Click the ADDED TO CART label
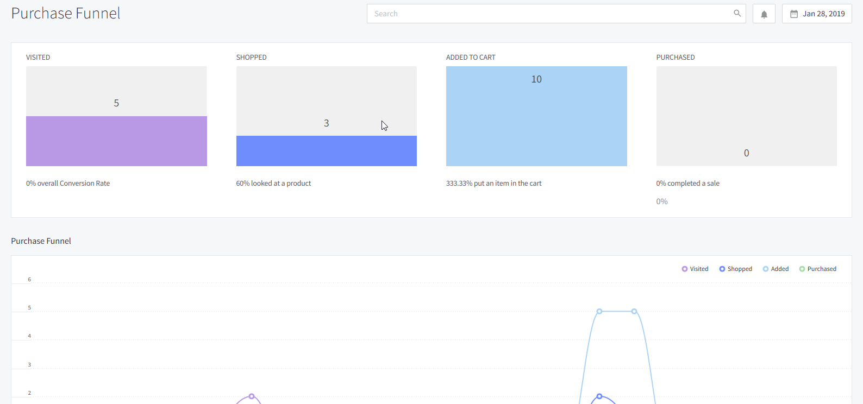 [471, 58]
